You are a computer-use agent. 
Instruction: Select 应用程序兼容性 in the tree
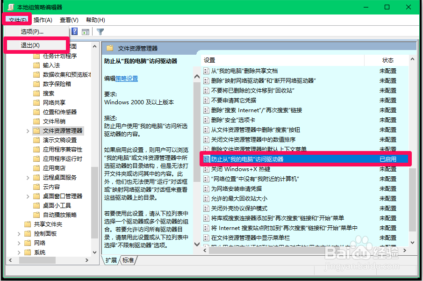63,150
